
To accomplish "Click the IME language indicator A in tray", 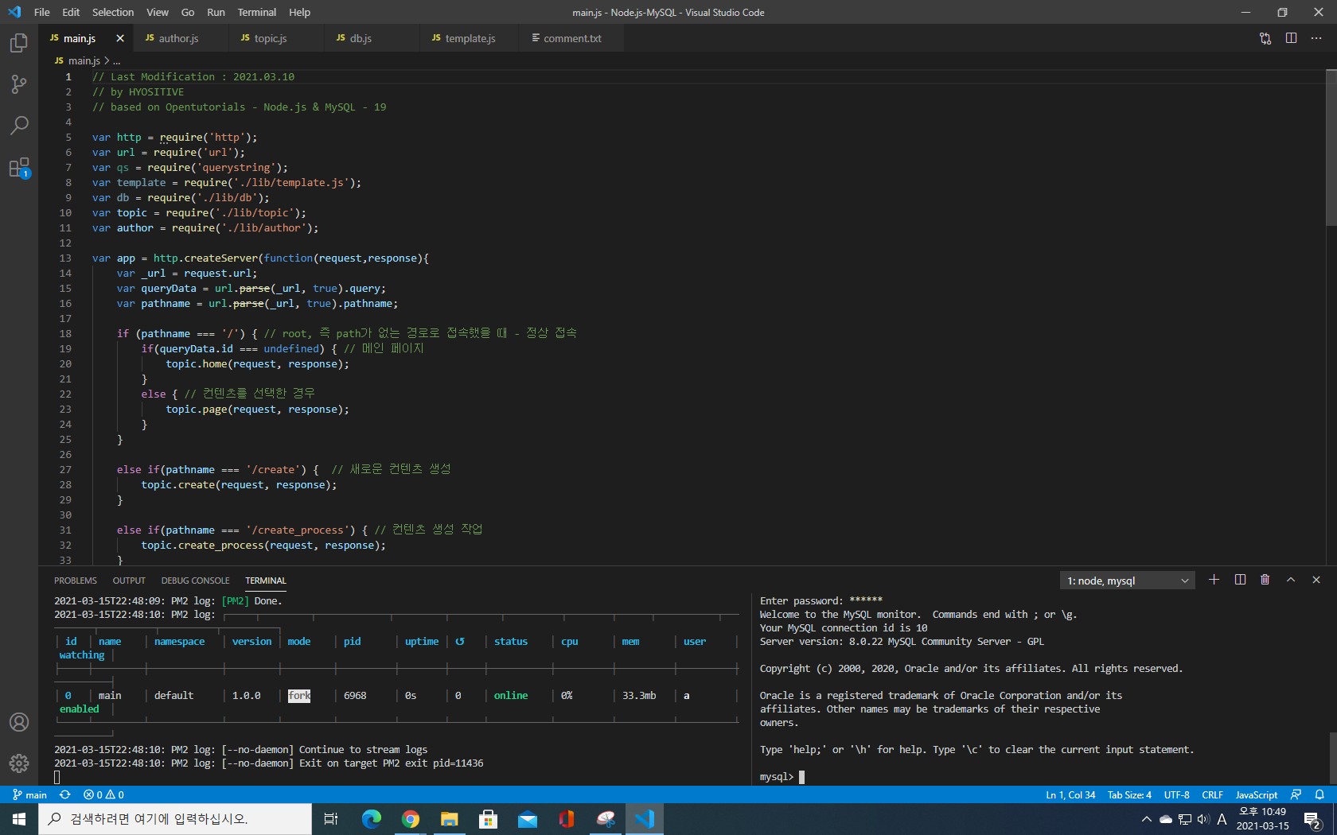I will point(1222,819).
